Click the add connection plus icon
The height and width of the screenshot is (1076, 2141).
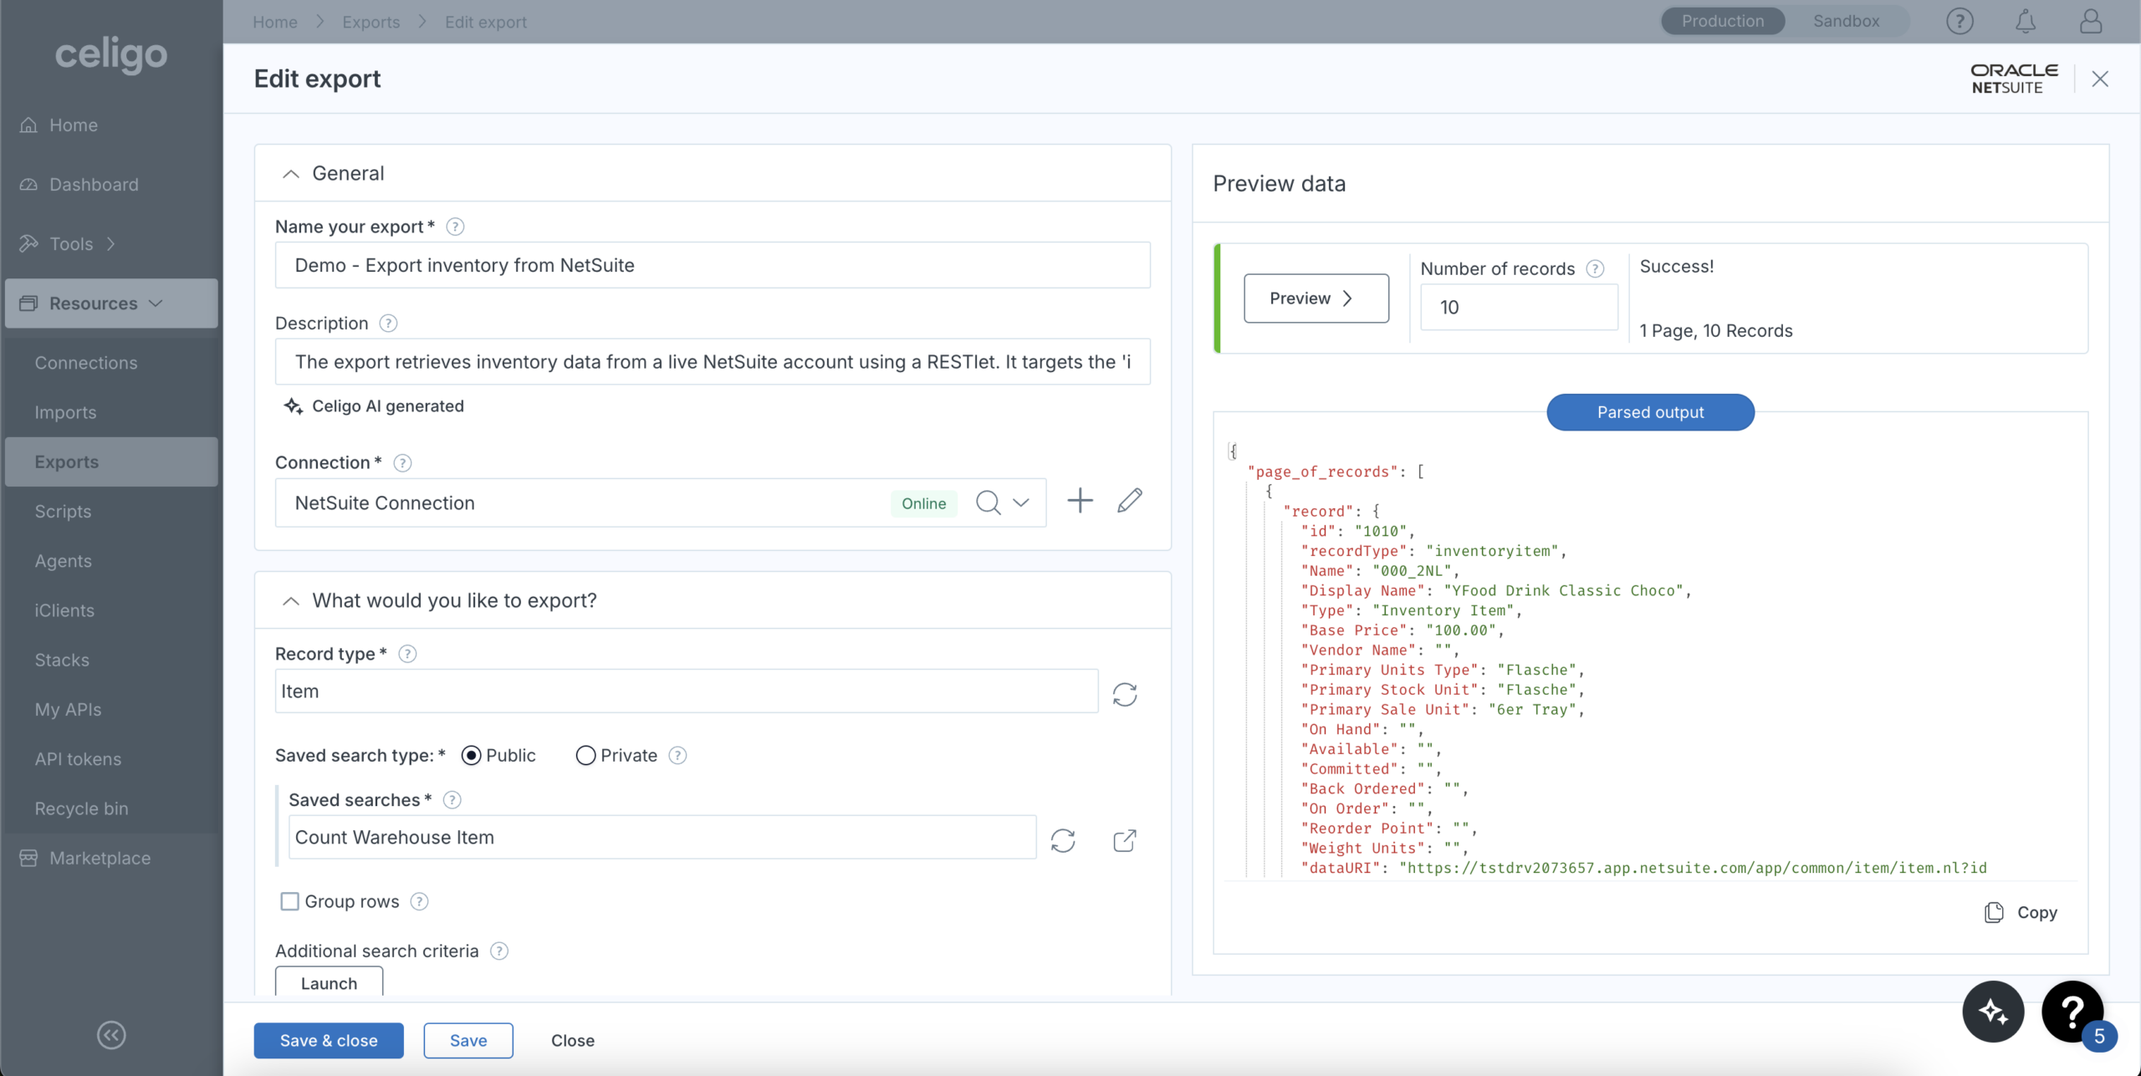[x=1080, y=501]
